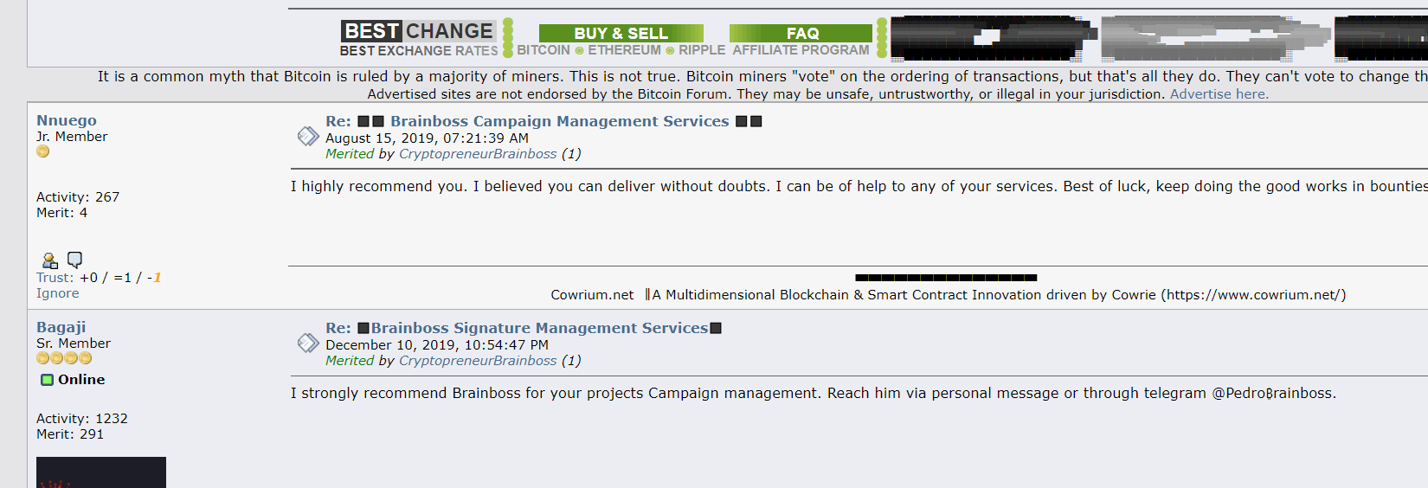
Task: Click the post icon beside Bagaji's reply
Action: pyautogui.click(x=308, y=343)
